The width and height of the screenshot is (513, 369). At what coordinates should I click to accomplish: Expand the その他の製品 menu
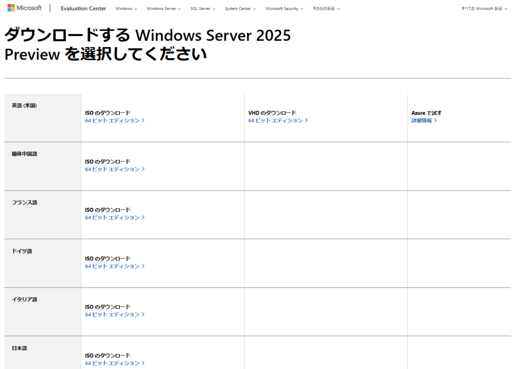pos(326,9)
